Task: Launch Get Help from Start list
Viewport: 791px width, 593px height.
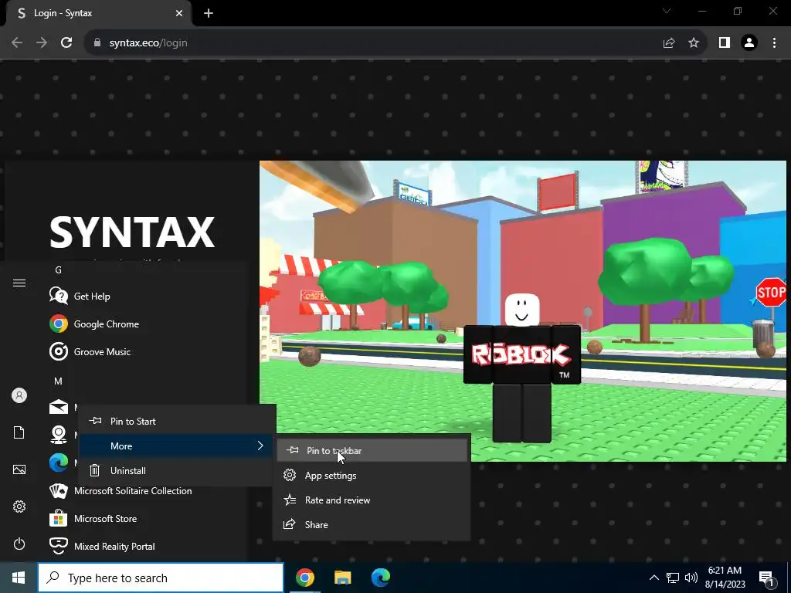Action: (146, 296)
